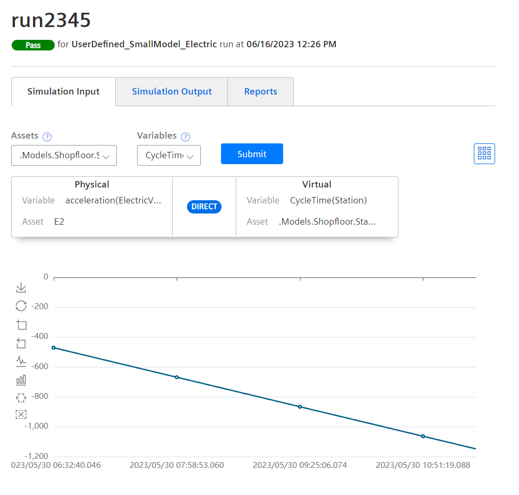Click the Assets help question icon
The height and width of the screenshot is (495, 519).
[x=47, y=136]
